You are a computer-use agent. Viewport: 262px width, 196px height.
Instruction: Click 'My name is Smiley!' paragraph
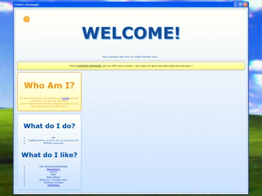coord(49,102)
